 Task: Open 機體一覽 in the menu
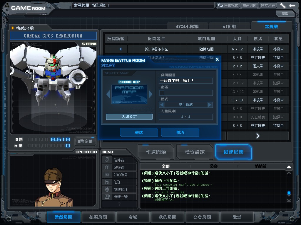click(119, 197)
